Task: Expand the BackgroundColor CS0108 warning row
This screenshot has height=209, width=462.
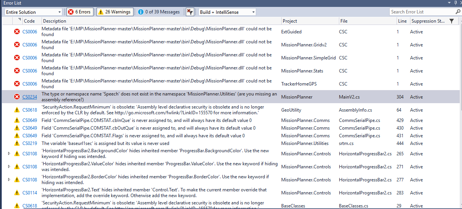Action: tap(9, 154)
